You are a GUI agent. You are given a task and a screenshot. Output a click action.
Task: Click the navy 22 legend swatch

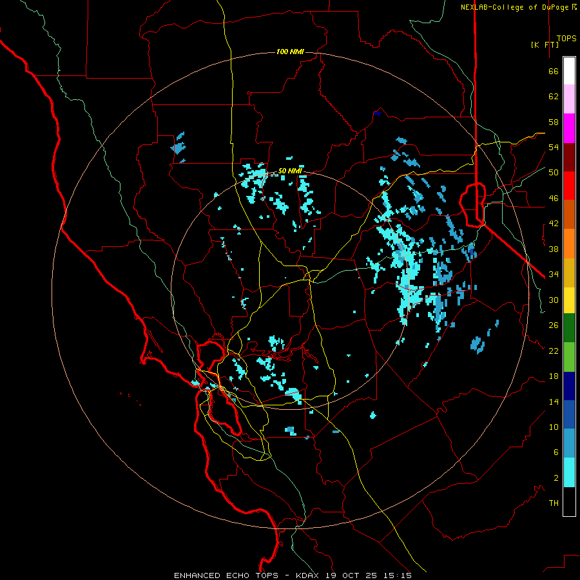click(569, 386)
